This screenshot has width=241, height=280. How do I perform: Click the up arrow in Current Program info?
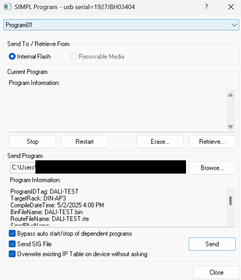230,95
